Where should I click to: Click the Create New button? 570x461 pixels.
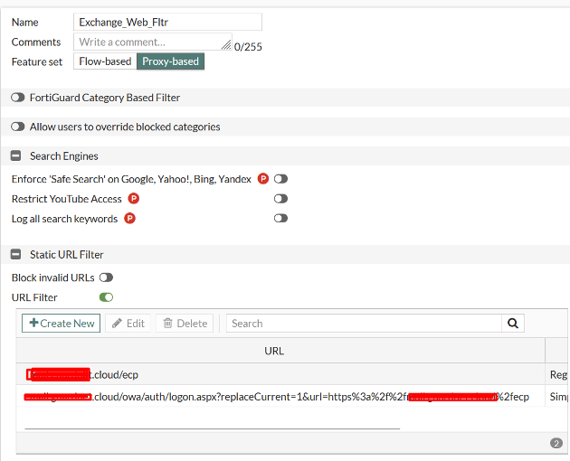(x=62, y=324)
